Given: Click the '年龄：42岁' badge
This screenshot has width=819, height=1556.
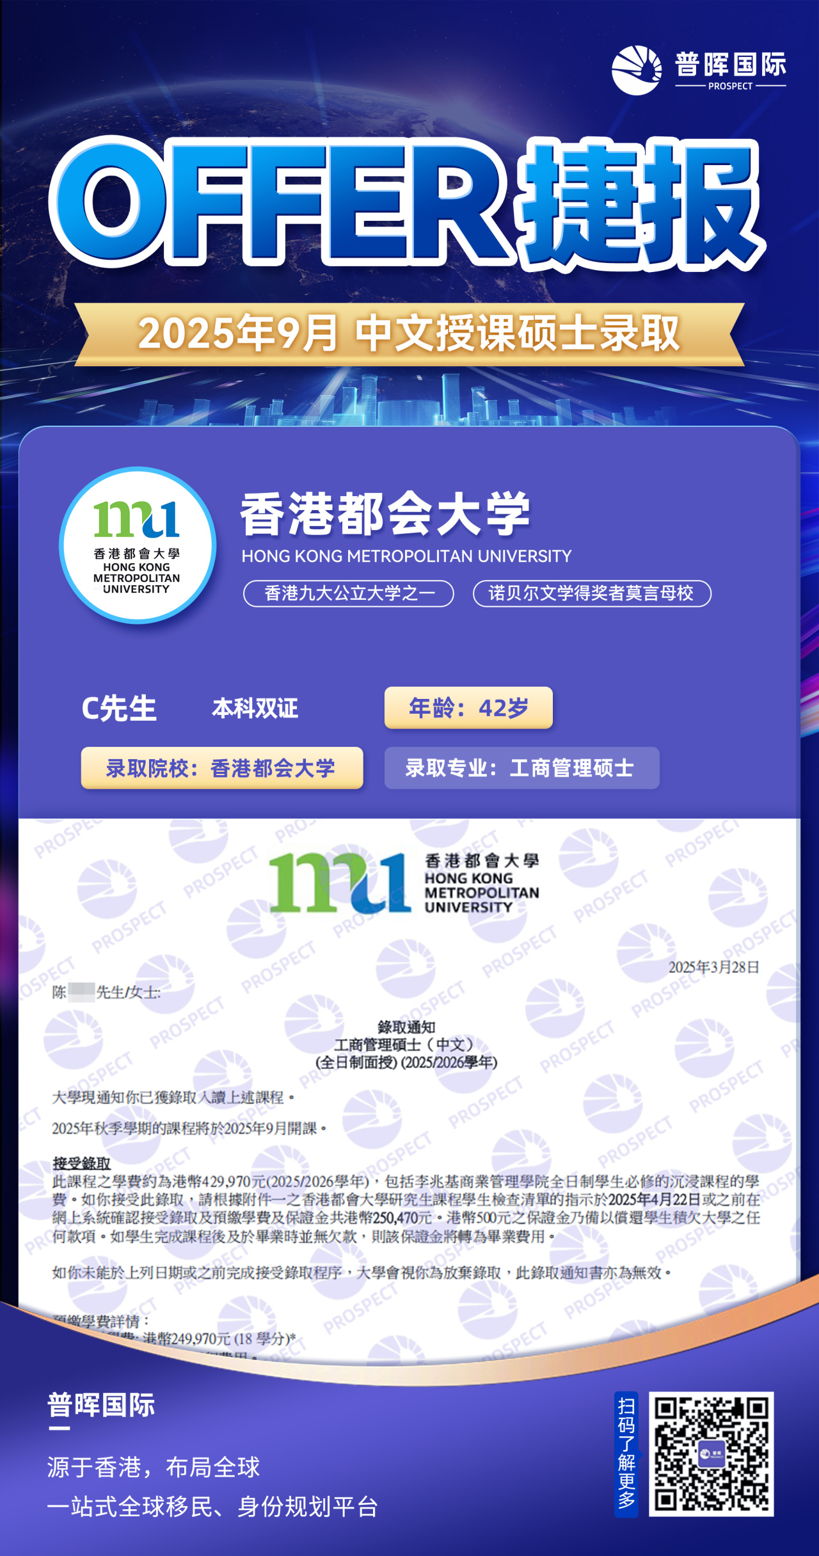Looking at the screenshot, I should click(x=468, y=708).
